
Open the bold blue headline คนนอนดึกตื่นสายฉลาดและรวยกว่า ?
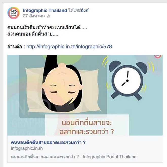pyautogui.click(x=48, y=142)
